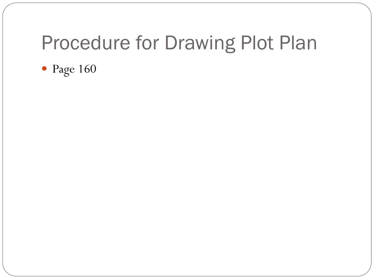Click the letter "D" starting "Drawing"

[x=171, y=43]
